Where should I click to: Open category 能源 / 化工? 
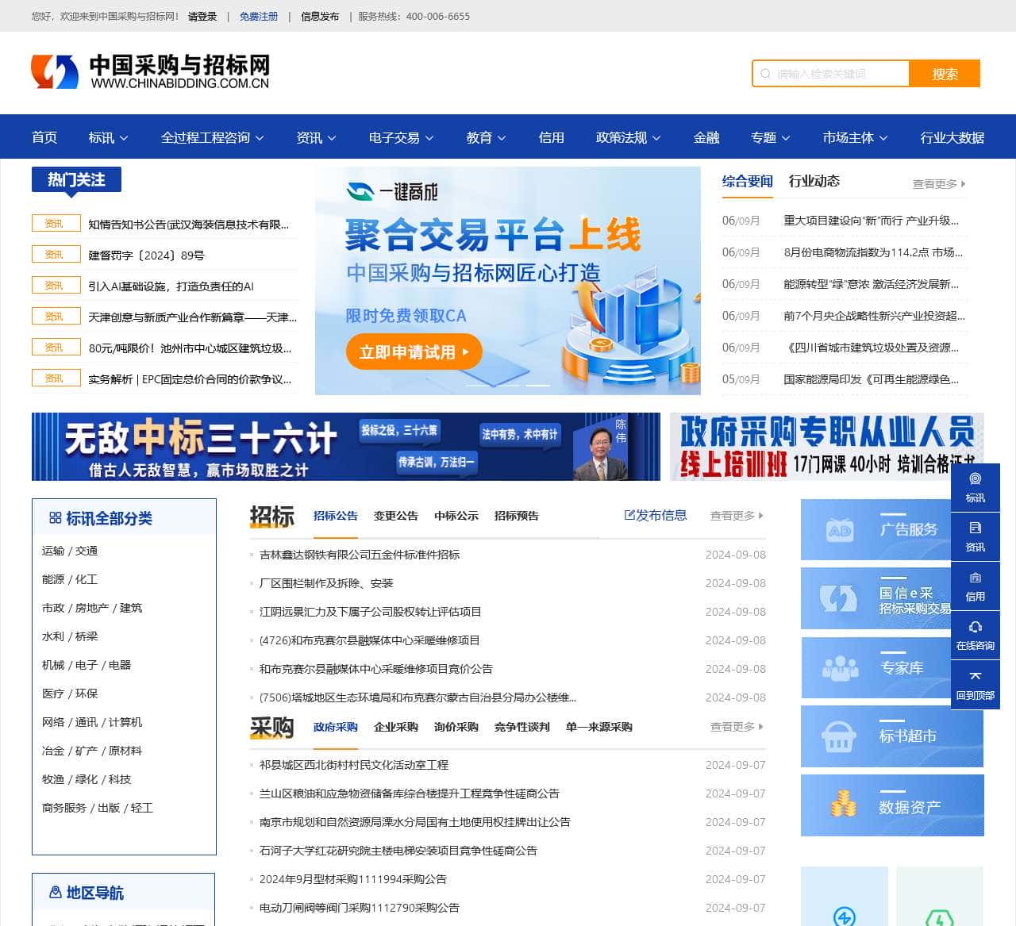(x=70, y=579)
